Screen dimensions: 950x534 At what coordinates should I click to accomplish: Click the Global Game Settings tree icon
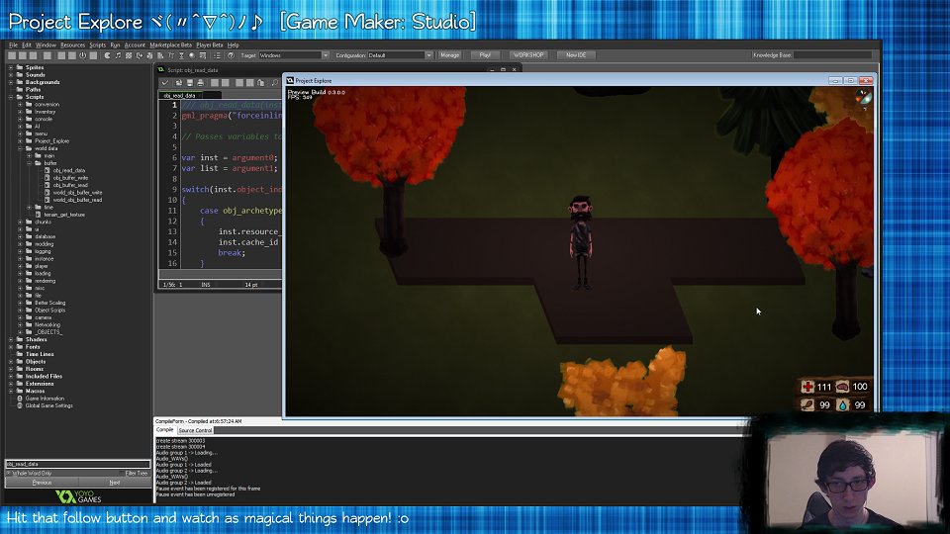point(20,405)
